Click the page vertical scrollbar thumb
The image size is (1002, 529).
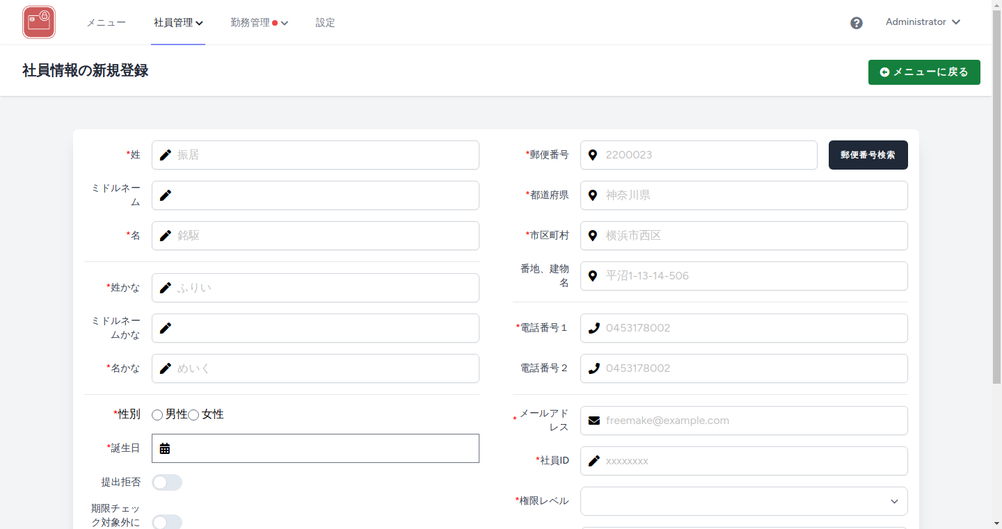point(996,197)
